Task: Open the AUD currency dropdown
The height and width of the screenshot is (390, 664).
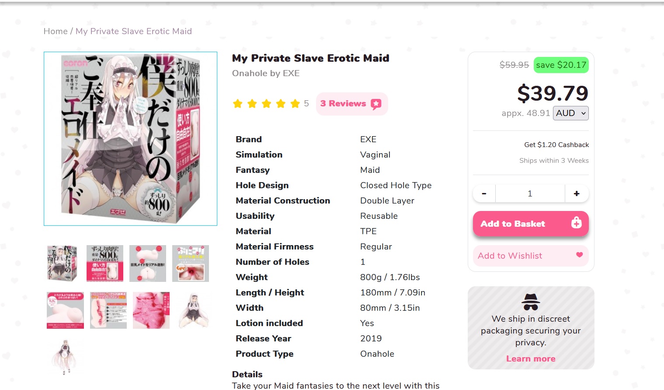Action: 570,113
